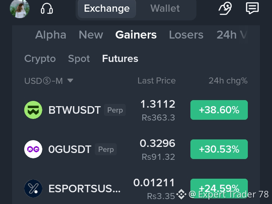The height and width of the screenshot is (204, 272).
Task: Expand the USDⓈ-M dropdown arrow
Action: (x=70, y=80)
